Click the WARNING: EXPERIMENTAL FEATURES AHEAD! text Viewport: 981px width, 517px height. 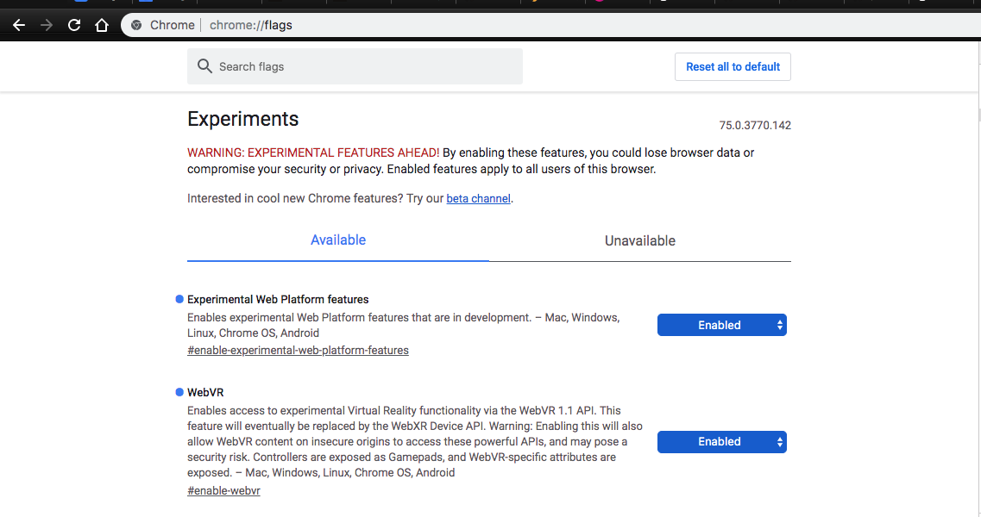coord(313,153)
